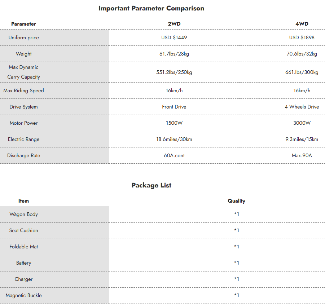The width and height of the screenshot is (325, 305).
Task: Select the 4WD column header
Action: coord(302,24)
